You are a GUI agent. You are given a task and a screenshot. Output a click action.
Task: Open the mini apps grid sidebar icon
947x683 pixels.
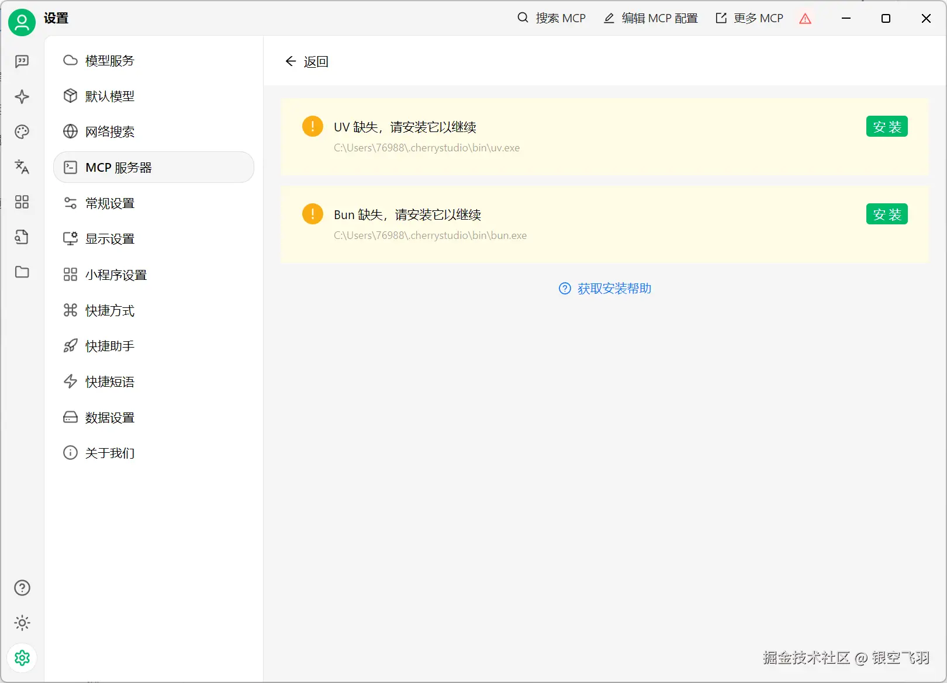pos(22,202)
